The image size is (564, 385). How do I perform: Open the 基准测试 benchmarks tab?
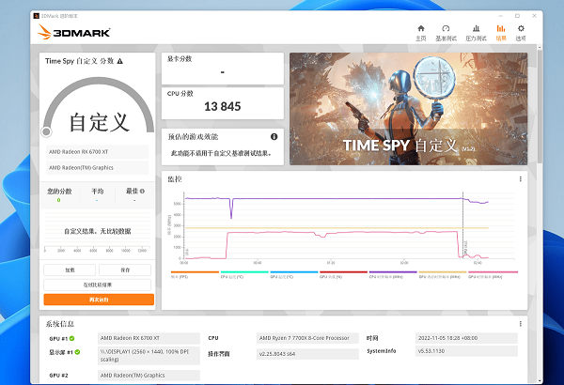pos(446,33)
